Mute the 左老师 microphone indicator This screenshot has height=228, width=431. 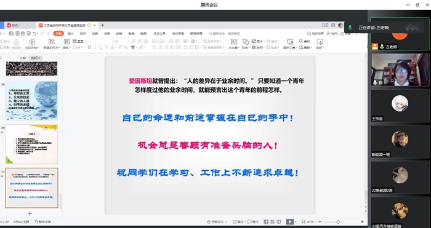click(x=382, y=47)
